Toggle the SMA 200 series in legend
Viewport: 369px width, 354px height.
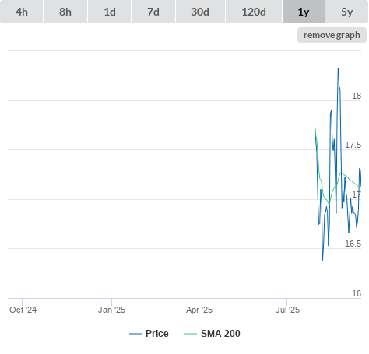(x=220, y=334)
